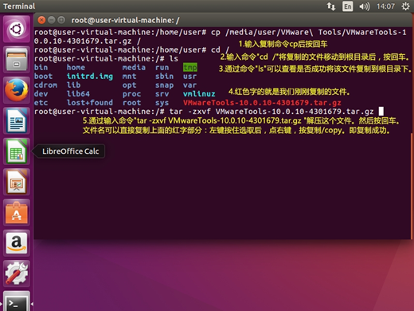Click the sbin directory name
This screenshot has height=311, width=414.
pos(164,77)
